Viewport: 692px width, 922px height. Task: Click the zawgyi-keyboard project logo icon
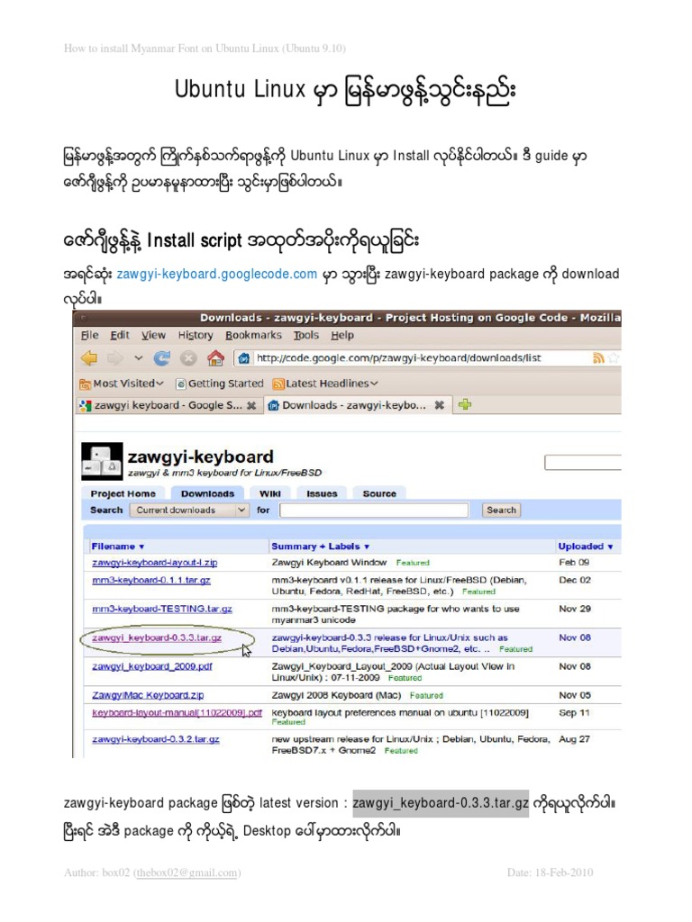click(x=102, y=462)
